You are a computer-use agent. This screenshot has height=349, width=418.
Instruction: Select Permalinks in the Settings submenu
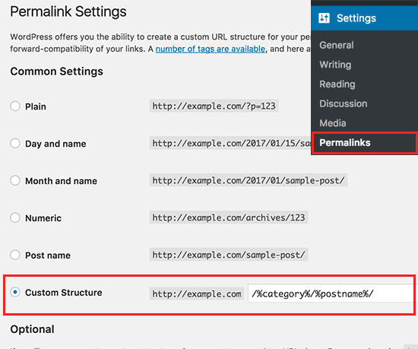coord(345,143)
